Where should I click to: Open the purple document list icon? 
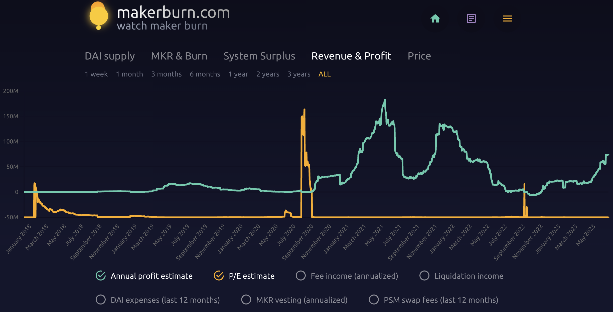click(x=471, y=18)
